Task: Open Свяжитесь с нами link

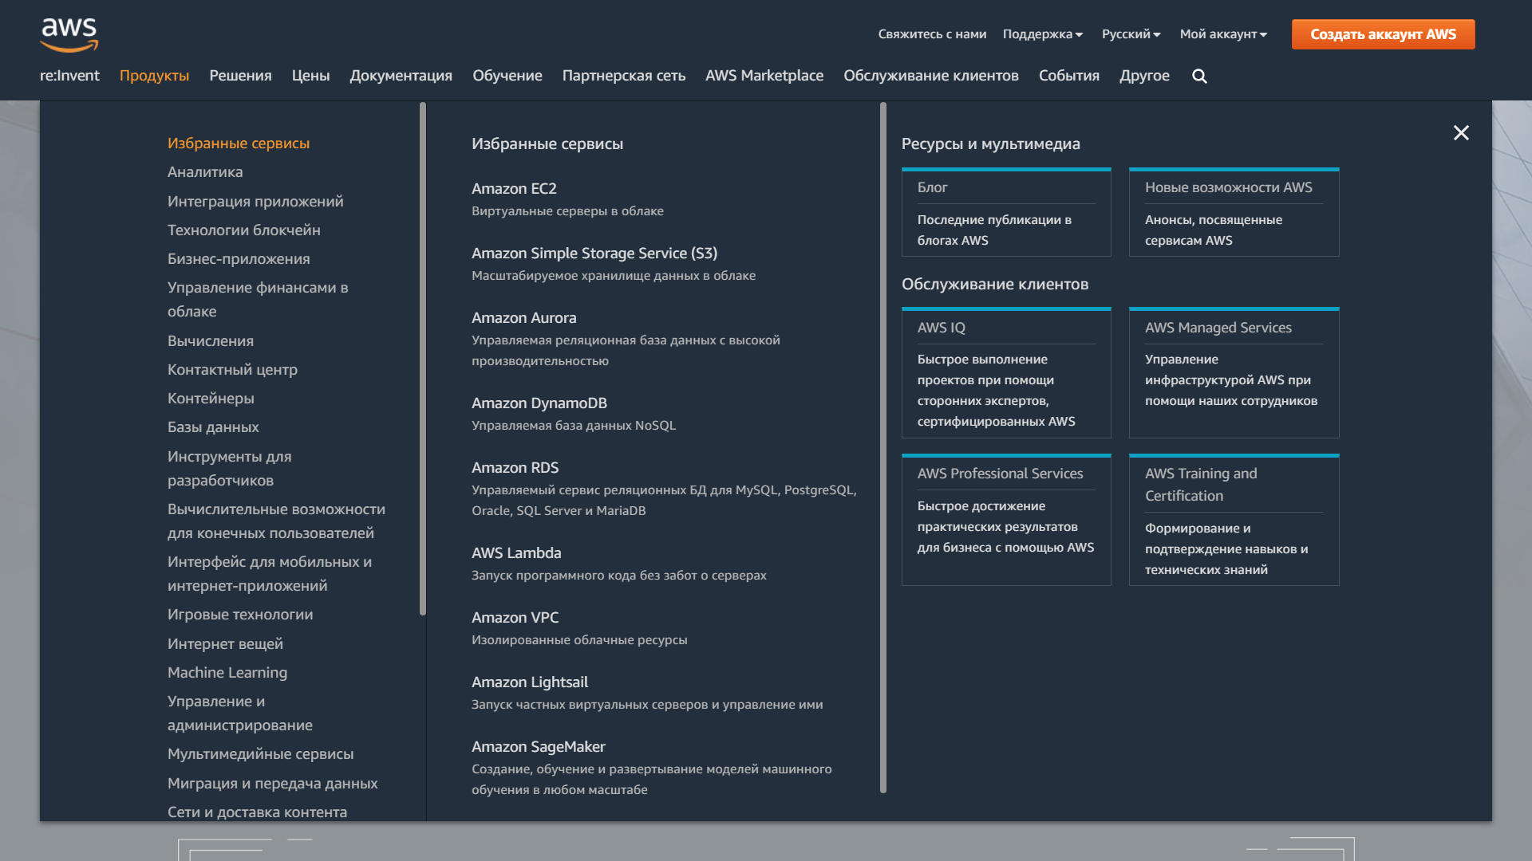Action: (x=932, y=34)
